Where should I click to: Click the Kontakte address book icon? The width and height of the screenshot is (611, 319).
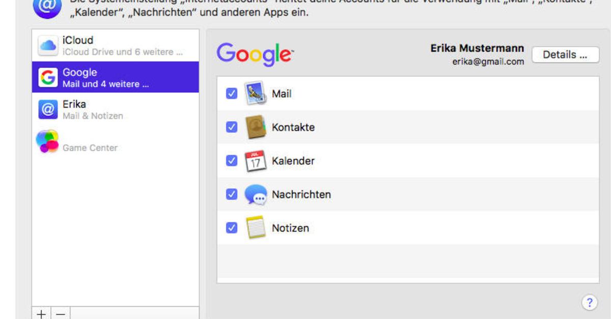click(256, 127)
